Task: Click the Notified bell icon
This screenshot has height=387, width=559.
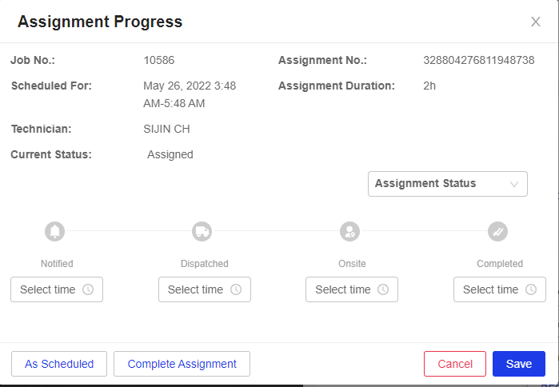Action: [55, 231]
